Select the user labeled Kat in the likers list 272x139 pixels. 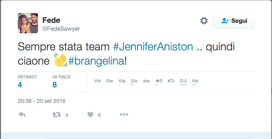[x=195, y=81]
